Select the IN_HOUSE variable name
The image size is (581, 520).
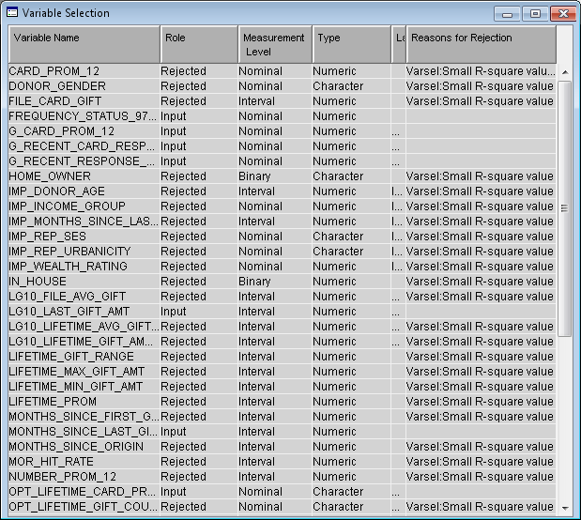tap(38, 282)
